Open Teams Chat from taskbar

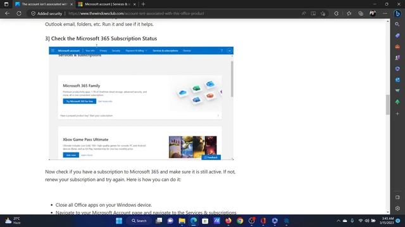(170, 221)
